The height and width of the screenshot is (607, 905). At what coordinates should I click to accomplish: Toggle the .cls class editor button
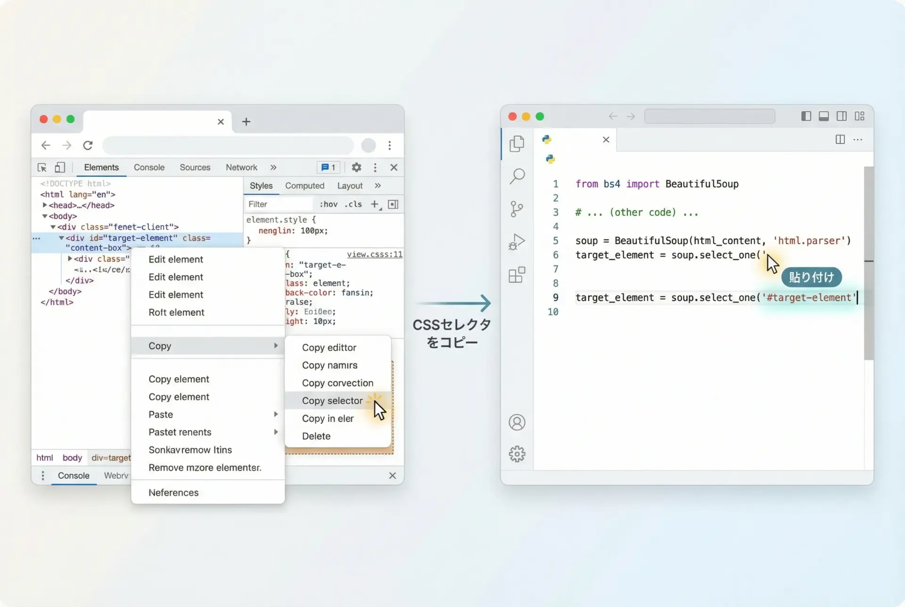[x=353, y=204]
